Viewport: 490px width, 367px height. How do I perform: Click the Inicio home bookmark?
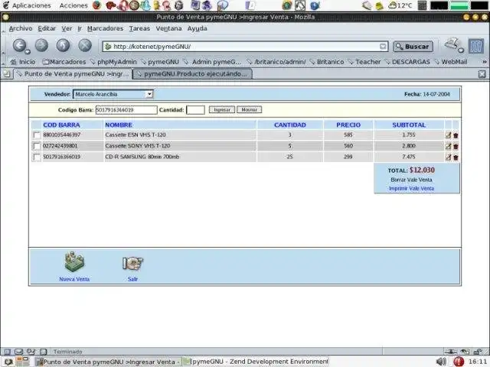pyautogui.click(x=23, y=62)
